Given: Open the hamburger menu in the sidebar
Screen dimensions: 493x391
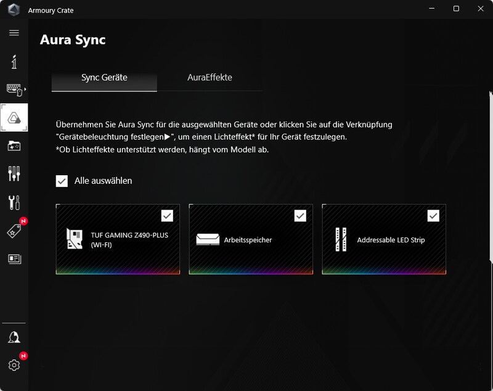Looking at the screenshot, I should [x=14, y=33].
